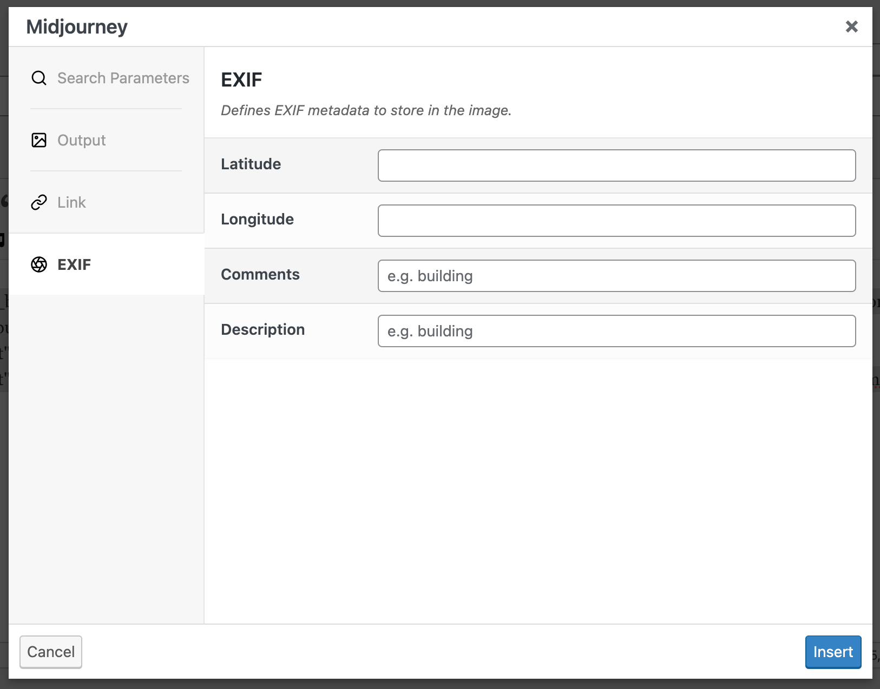Screen dimensions: 880x689
Task: Close the Midjourney dialog with the X
Action: (x=852, y=27)
